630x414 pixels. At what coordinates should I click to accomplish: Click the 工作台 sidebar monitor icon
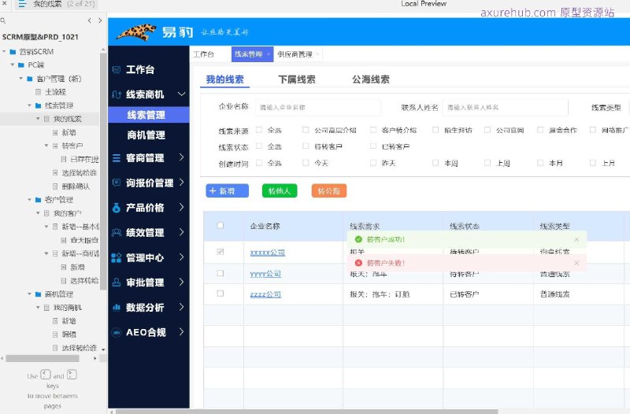(x=117, y=70)
